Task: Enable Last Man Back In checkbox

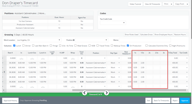Action: 33,46
